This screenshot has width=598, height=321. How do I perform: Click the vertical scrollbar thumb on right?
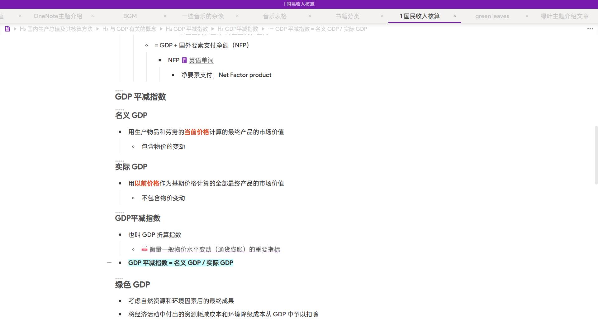tap(596, 155)
